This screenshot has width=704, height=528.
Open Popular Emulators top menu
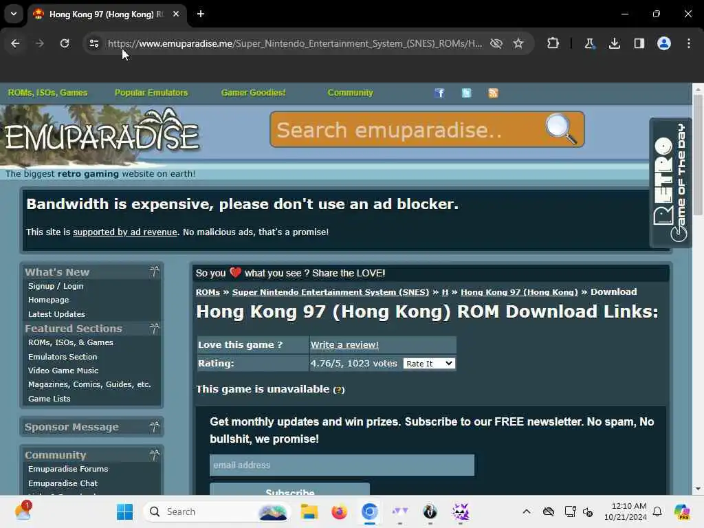[151, 93]
